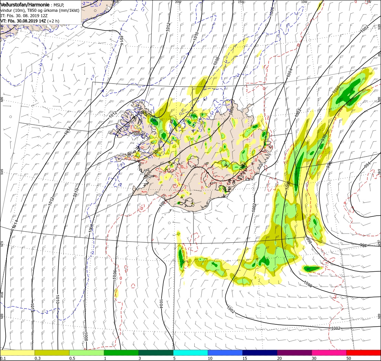Screen dimensions: 381x361
Task: Click the '30' legend value
Action: [314, 358]
